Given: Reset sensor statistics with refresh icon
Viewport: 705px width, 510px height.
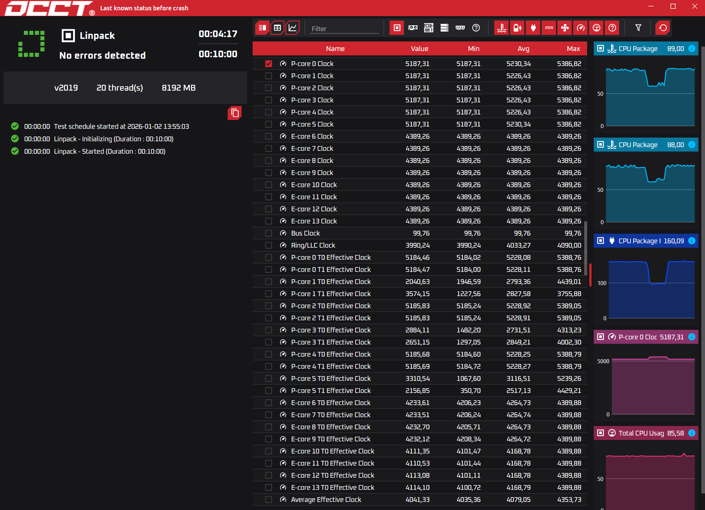Looking at the screenshot, I should (663, 28).
